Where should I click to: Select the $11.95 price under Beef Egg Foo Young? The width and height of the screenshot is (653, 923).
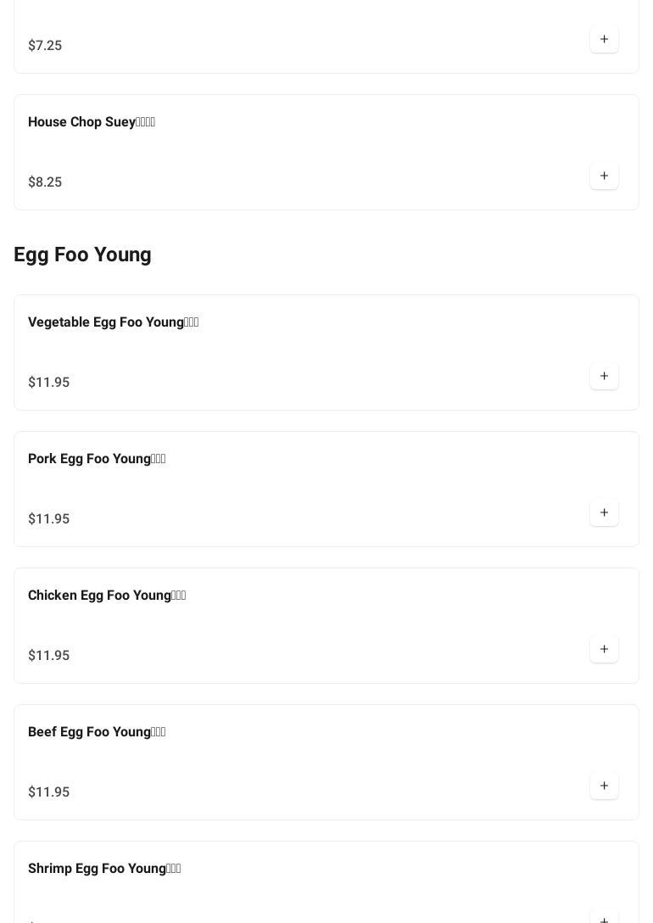click(49, 792)
